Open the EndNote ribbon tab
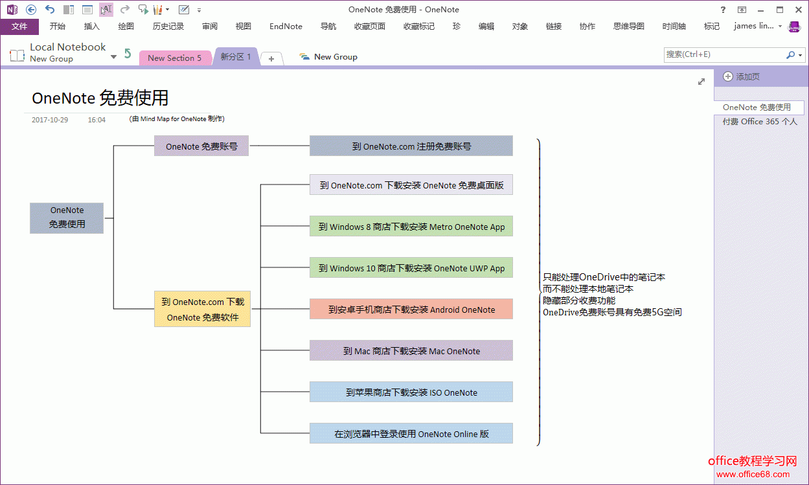This screenshot has width=809, height=485. [x=286, y=27]
